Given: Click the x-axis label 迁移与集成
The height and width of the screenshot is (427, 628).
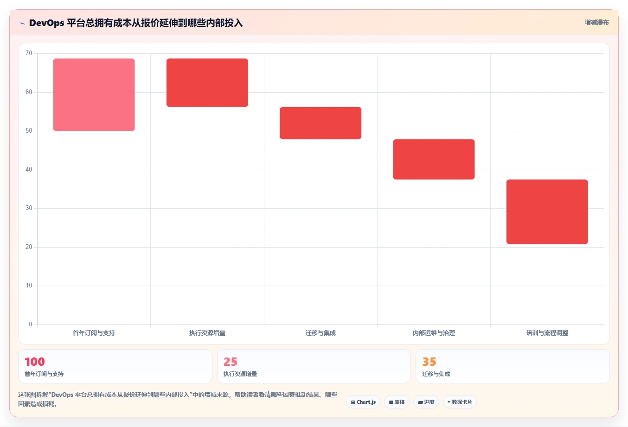Looking at the screenshot, I should 320,333.
